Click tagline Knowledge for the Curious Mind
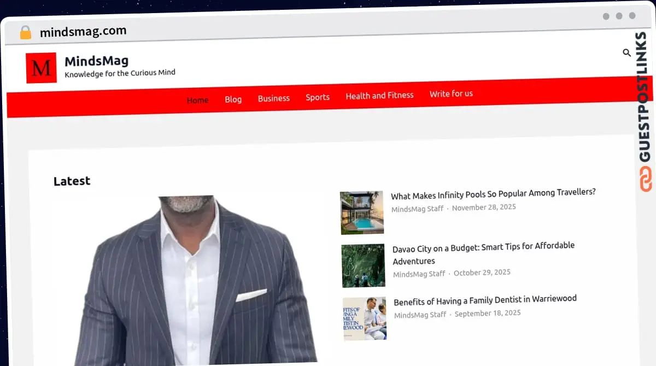 tap(120, 73)
